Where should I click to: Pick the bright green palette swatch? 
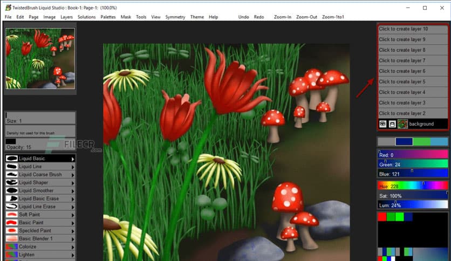[400, 217]
